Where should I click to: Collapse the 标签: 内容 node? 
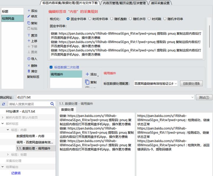click(8, 130)
